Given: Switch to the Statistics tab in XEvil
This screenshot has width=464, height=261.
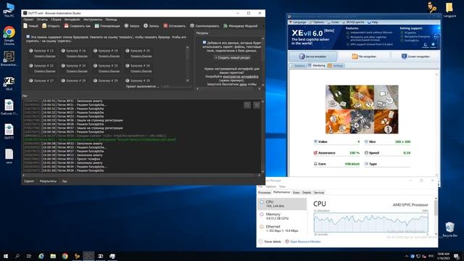Looking at the screenshot, I should point(298,66).
